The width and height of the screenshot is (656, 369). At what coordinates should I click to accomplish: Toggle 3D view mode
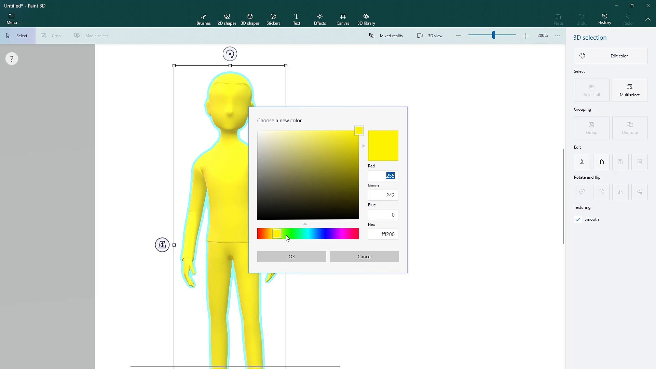[430, 36]
